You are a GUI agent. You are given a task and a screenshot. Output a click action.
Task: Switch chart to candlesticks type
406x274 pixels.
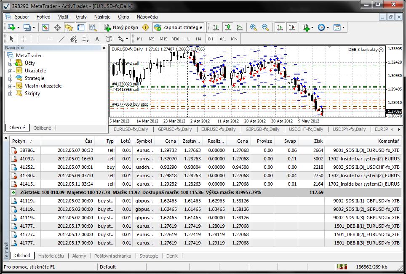228,27
